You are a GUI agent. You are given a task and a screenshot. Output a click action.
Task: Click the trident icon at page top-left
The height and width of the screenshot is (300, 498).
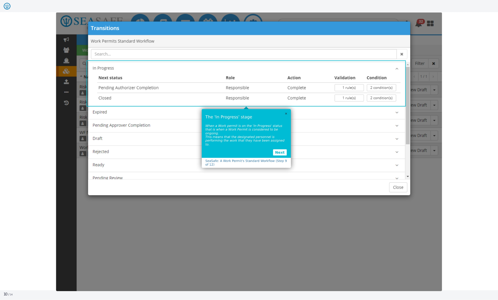[7, 6]
